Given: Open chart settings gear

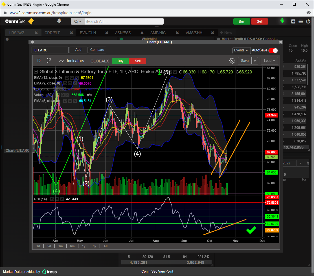Looking at the screenshot, I should [232, 60].
